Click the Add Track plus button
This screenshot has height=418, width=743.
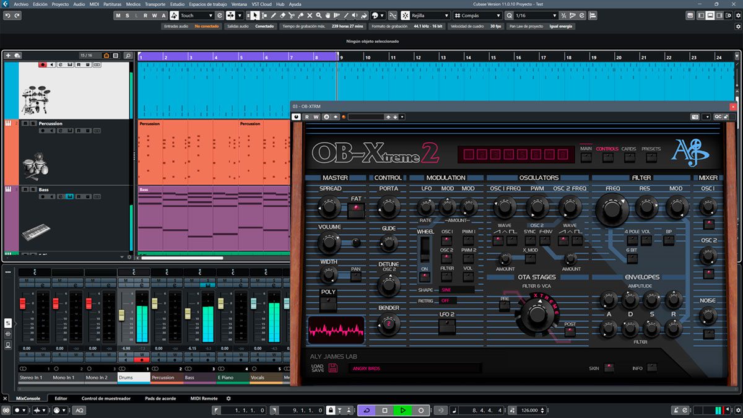8,55
